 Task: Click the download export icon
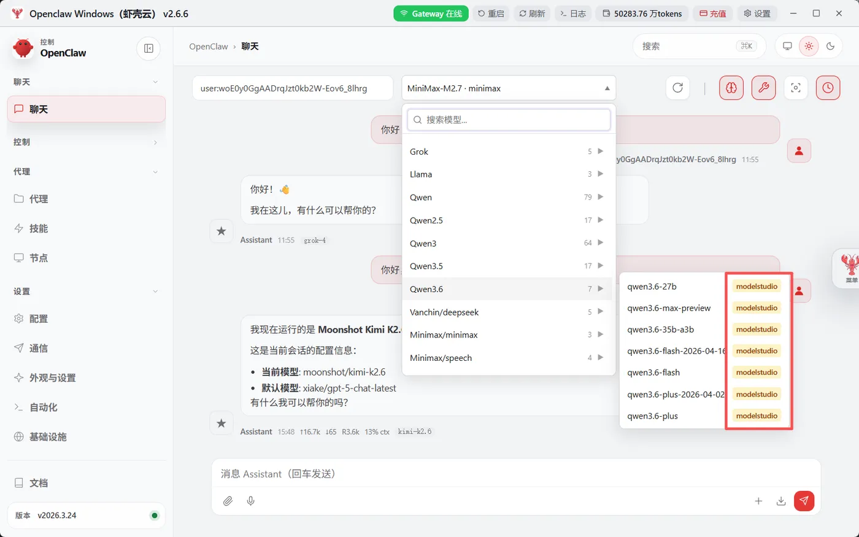click(x=781, y=501)
